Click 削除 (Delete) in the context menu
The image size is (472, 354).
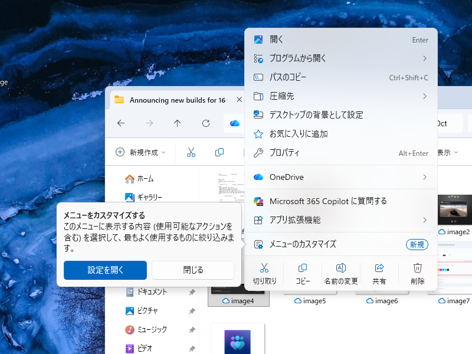click(x=417, y=274)
